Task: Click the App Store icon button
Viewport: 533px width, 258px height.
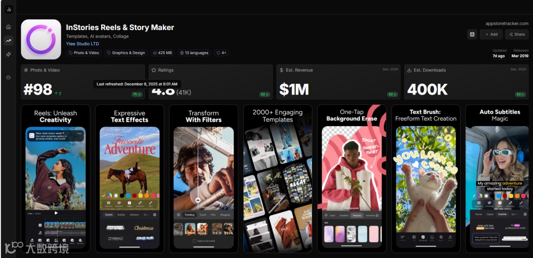Action: click(x=472, y=34)
